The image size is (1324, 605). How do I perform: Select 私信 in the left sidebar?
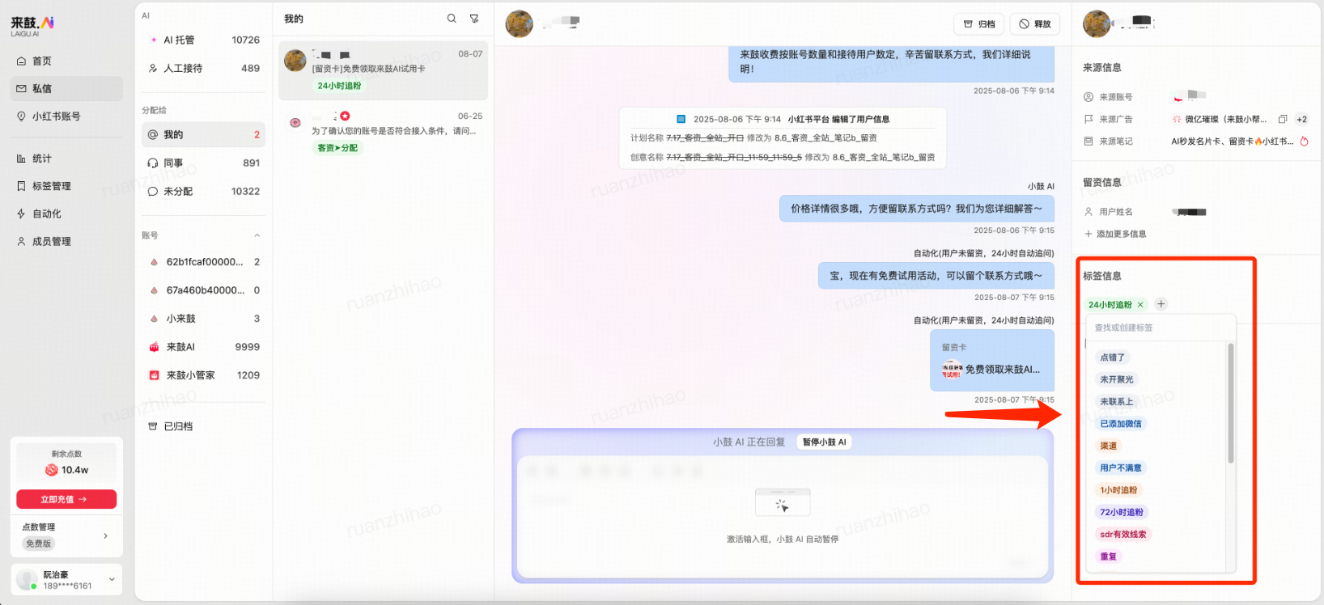[66, 88]
